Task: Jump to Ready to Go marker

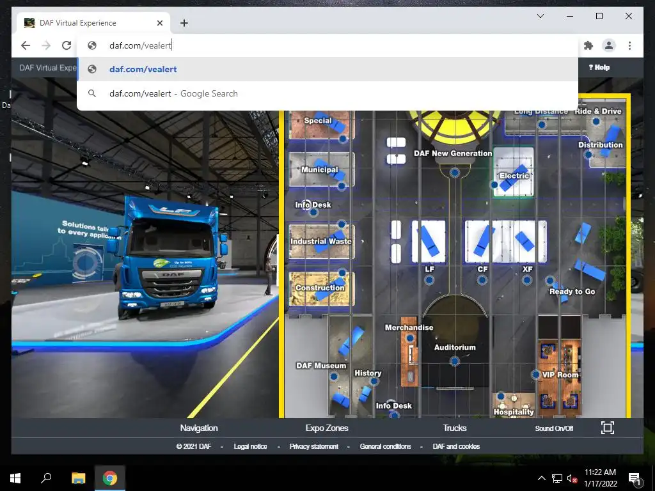Action: 550,281
